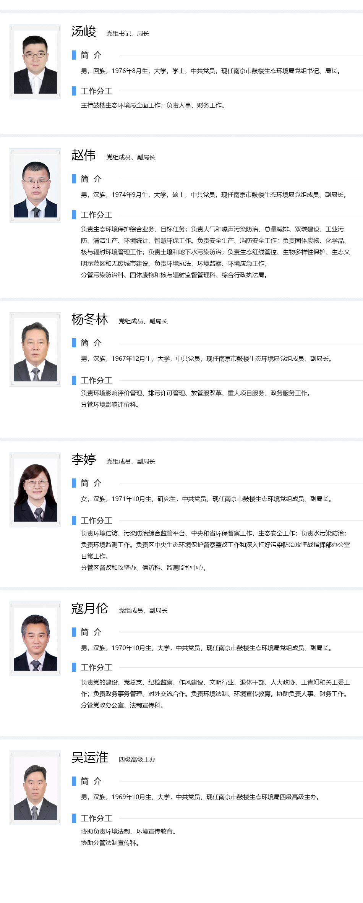Click line 分管党政办公室、法制宣传科
The width and height of the screenshot is (363, 903).
point(122,705)
